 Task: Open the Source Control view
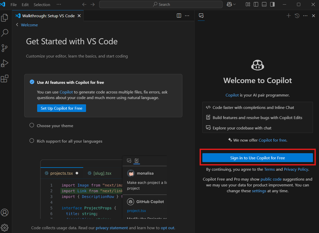(x=5, y=48)
